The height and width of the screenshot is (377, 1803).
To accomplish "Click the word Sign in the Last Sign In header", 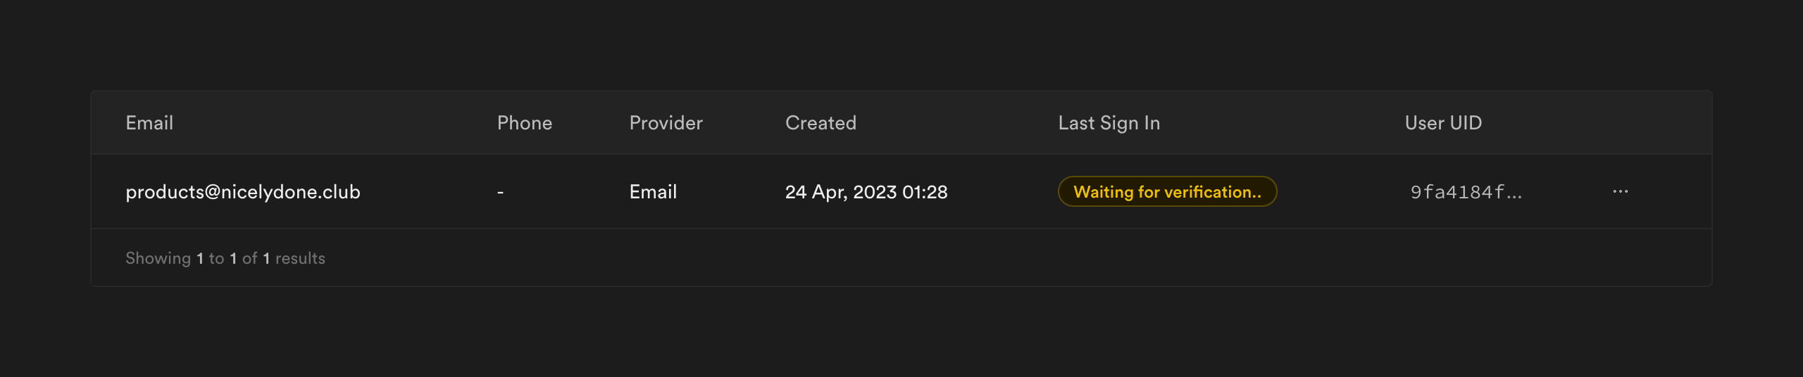I will click(x=1118, y=123).
